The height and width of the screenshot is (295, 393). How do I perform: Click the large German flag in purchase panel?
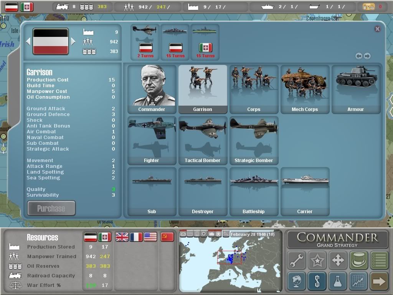[51, 41]
